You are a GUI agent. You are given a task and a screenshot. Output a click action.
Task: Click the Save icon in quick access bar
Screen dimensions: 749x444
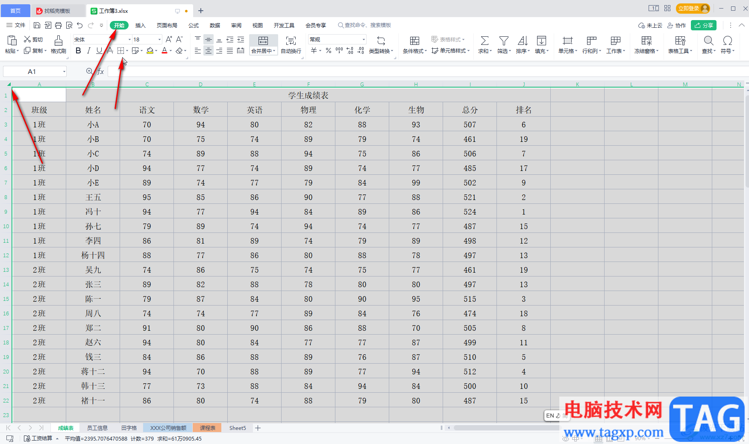[37, 25]
